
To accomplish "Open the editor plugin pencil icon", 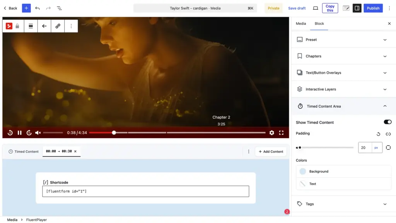I will click(346, 8).
